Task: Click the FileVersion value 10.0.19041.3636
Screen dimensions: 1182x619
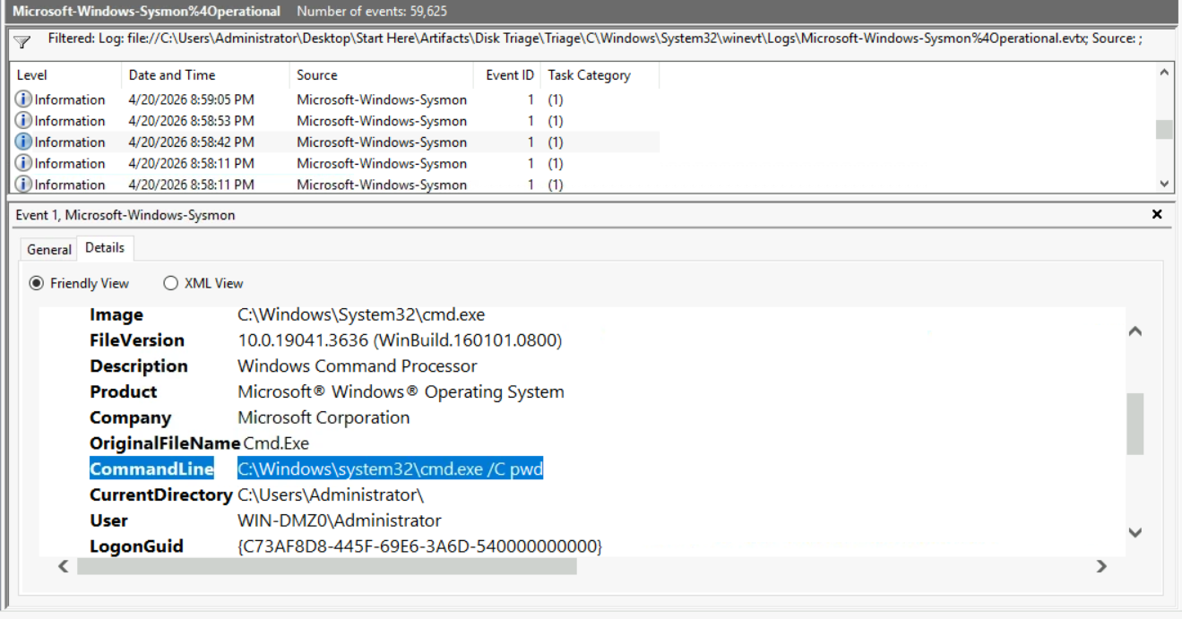Action: (x=400, y=340)
